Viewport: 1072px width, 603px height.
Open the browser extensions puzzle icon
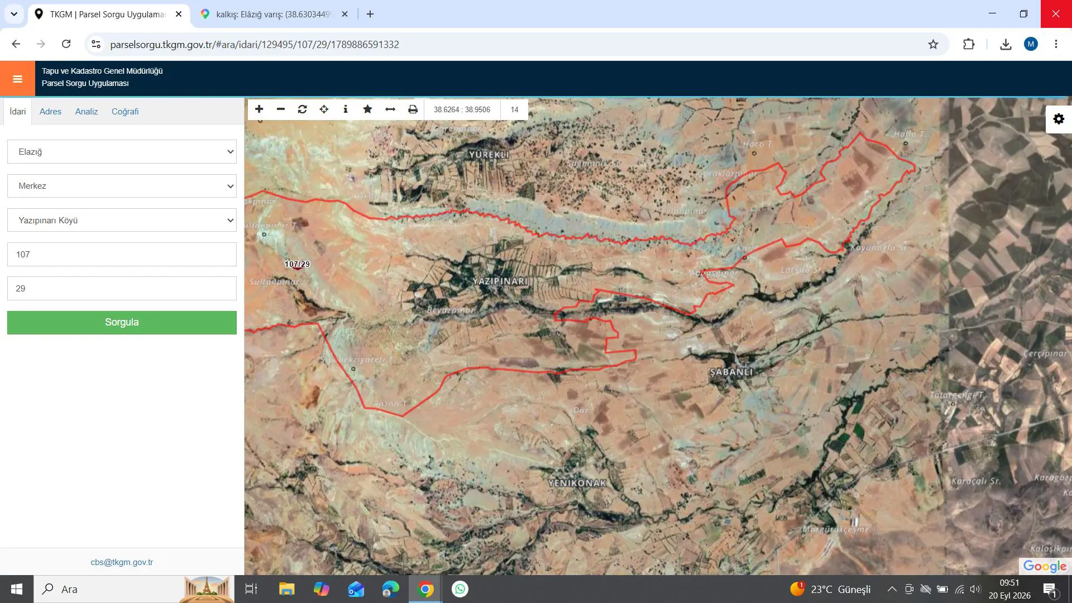(969, 44)
